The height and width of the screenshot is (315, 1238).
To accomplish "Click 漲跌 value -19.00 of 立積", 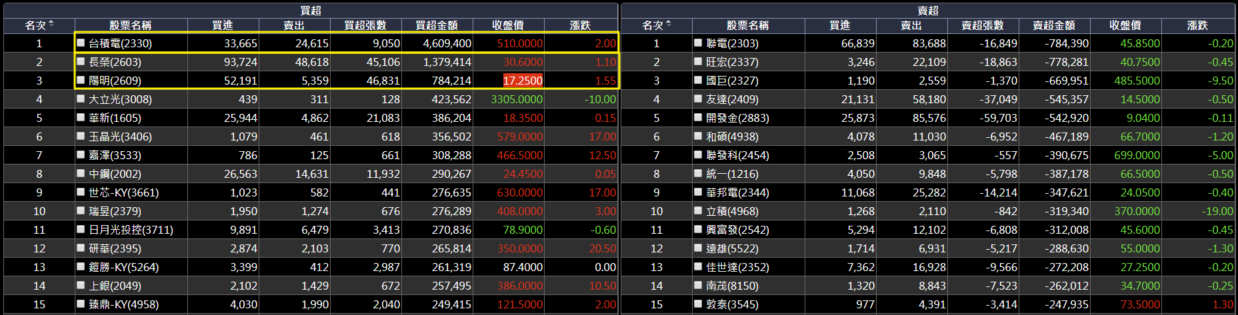I will (x=1217, y=211).
